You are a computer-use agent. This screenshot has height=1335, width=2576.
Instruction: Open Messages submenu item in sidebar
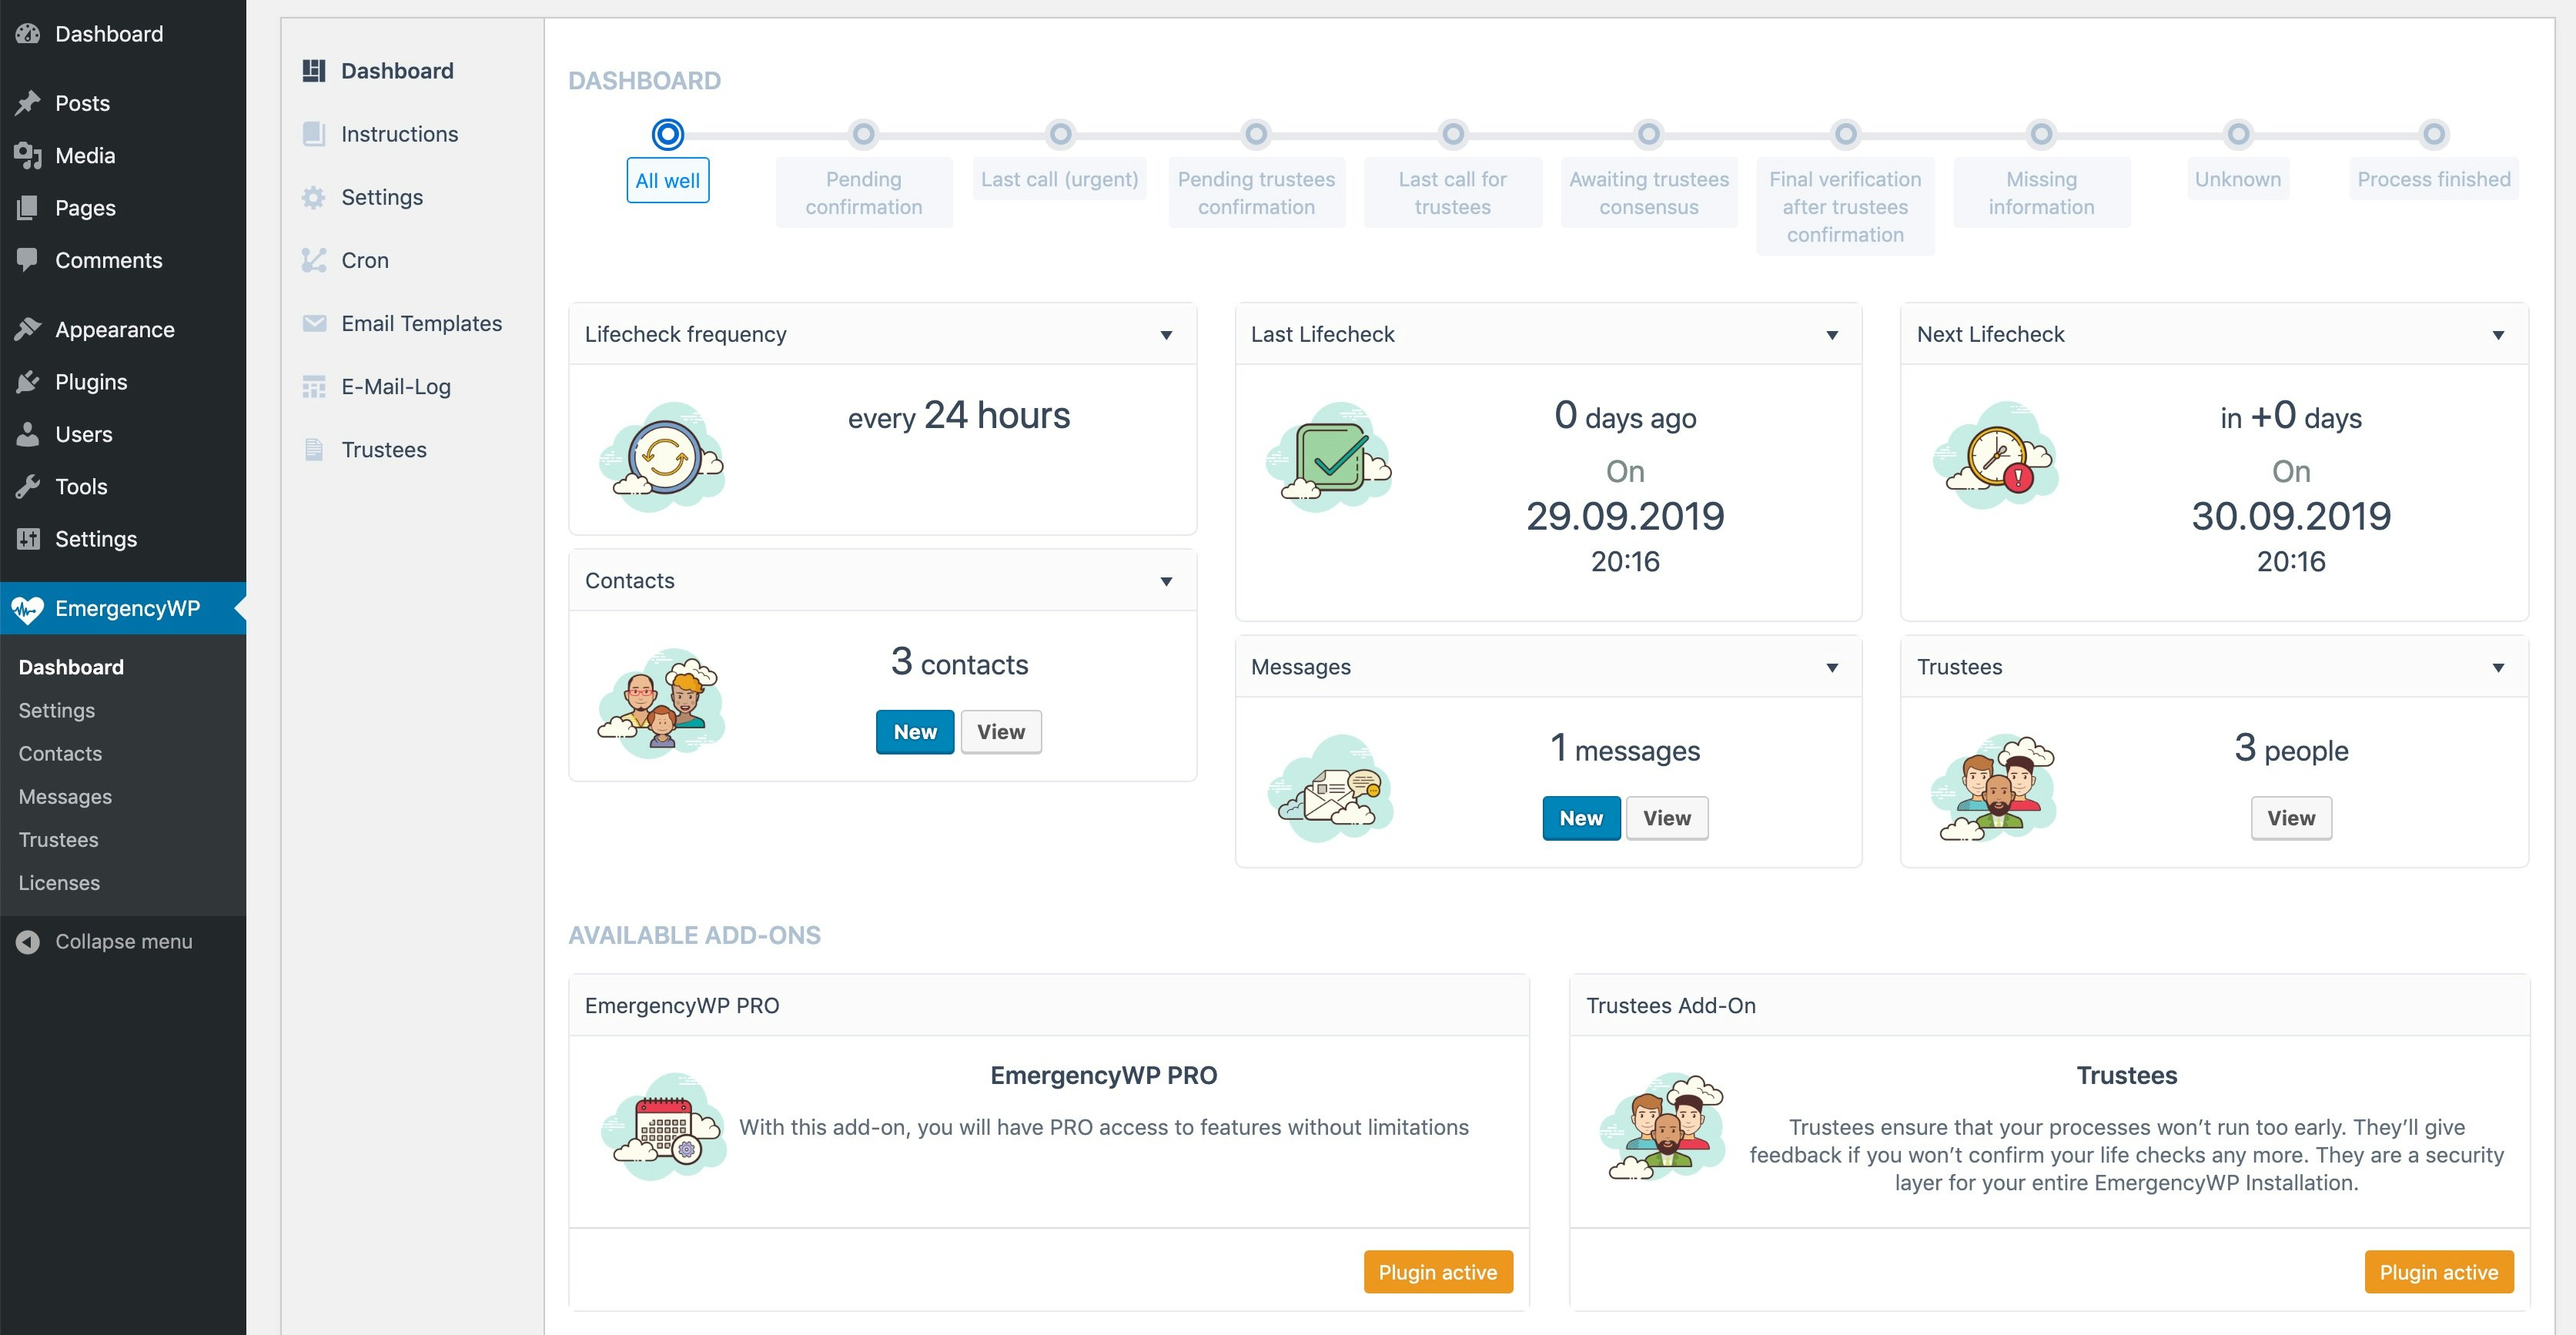tap(65, 797)
